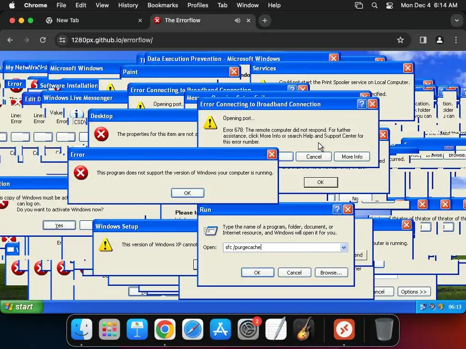Open the remote desktop app in dock

pyautogui.click(x=344, y=329)
